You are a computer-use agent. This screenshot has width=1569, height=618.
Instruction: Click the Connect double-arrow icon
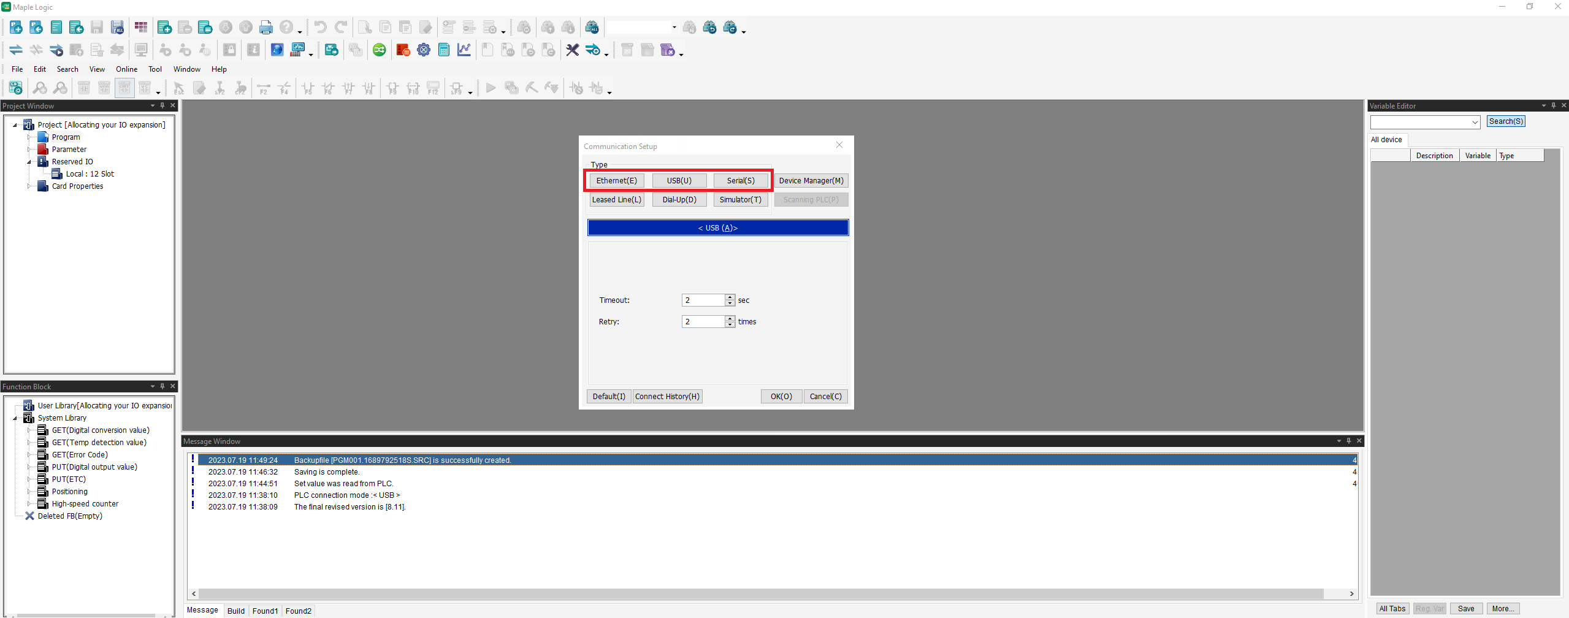coord(16,50)
